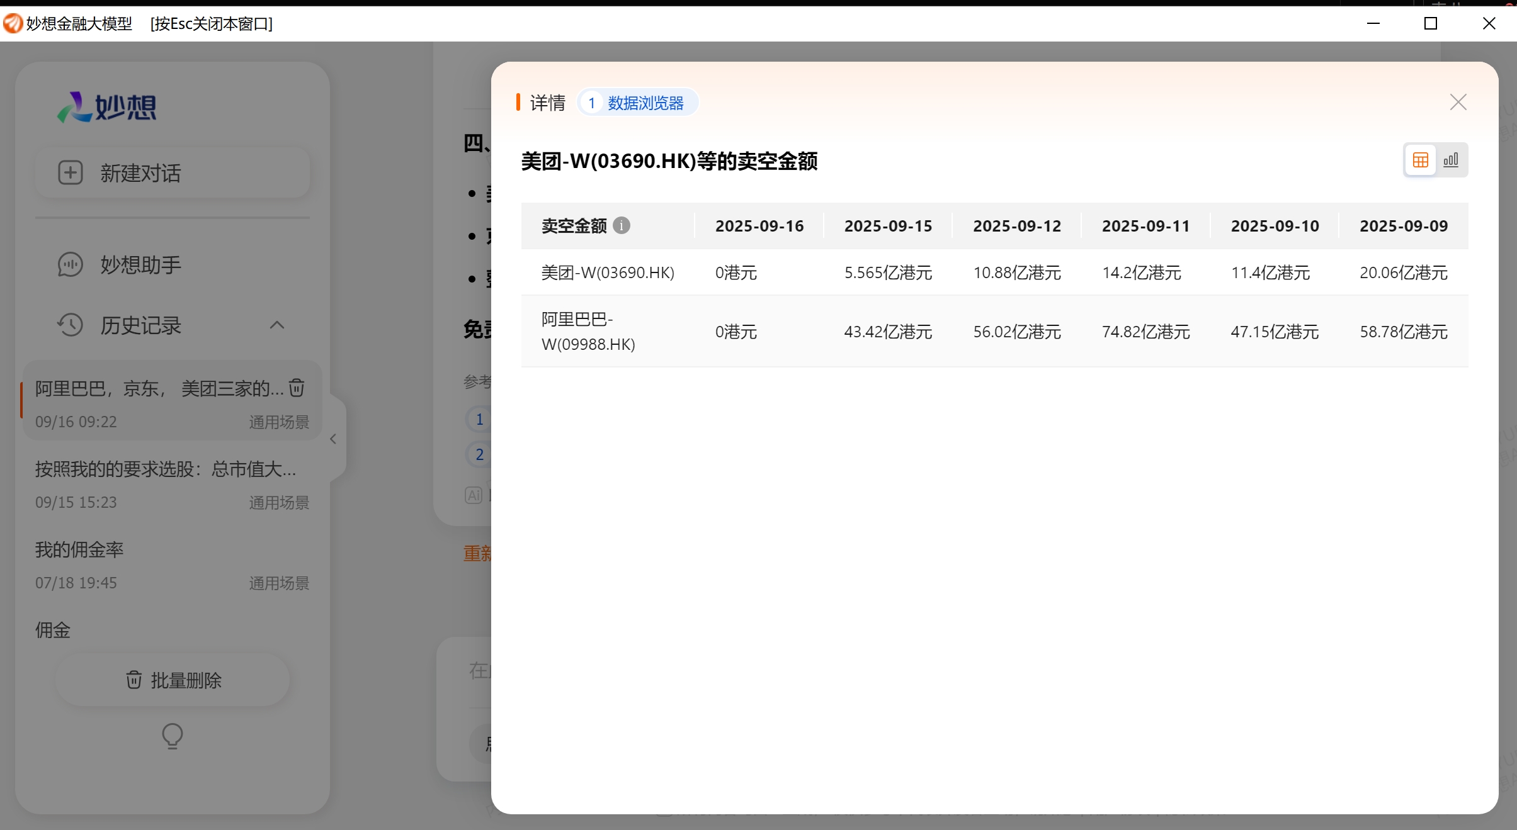Screen dimensions: 1517x830
Task: Switch to bar chart view icon
Action: pyautogui.click(x=1451, y=160)
